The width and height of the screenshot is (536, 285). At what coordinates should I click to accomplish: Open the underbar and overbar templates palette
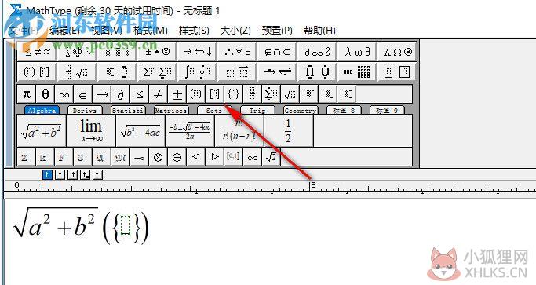[237, 72]
